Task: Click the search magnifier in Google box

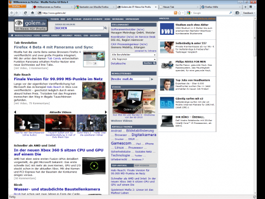Action: click(x=230, y=13)
